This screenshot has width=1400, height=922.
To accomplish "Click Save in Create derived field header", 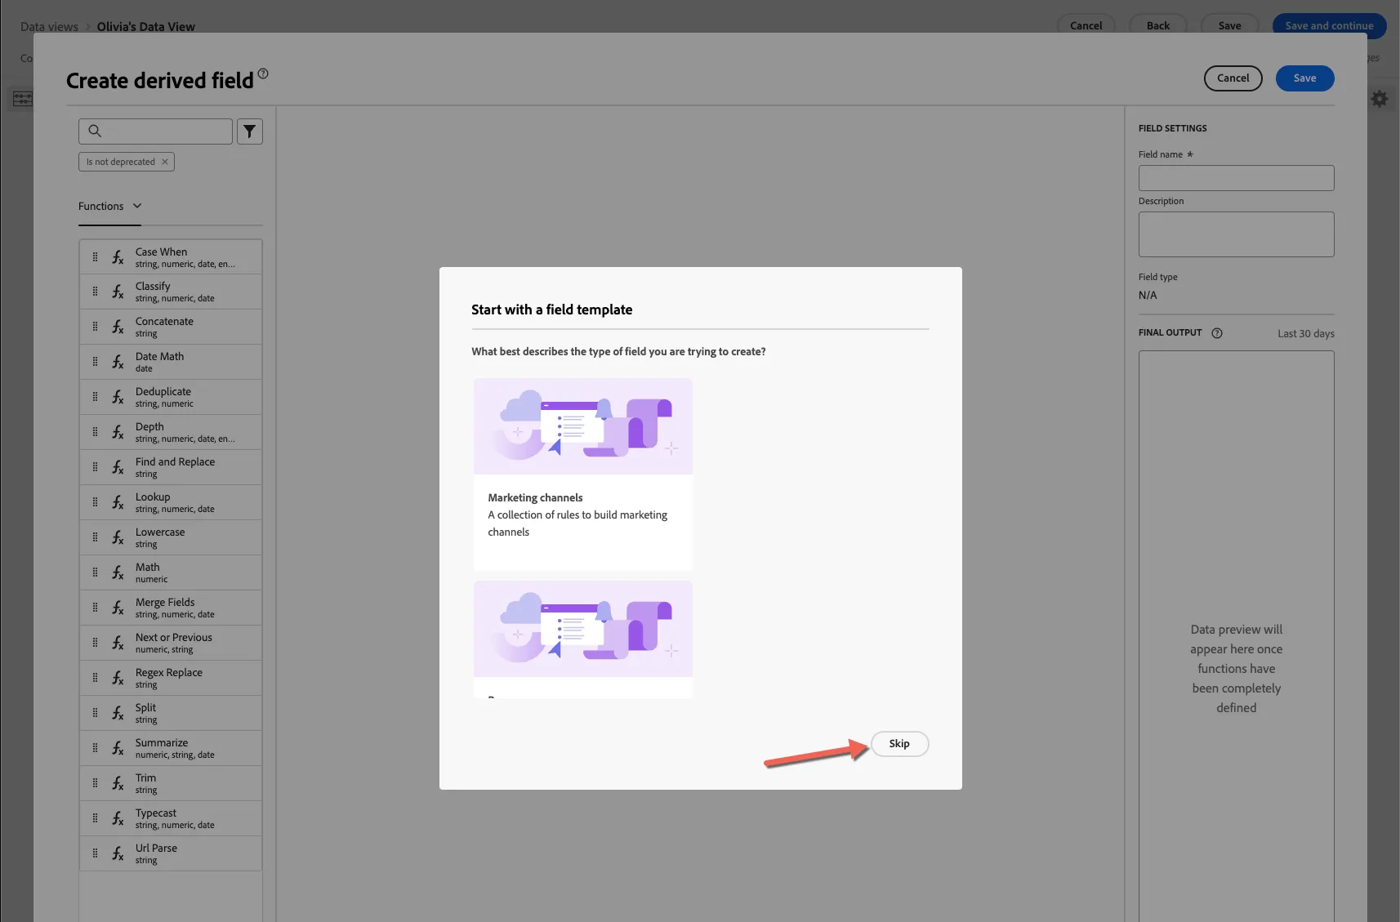I will [1304, 78].
